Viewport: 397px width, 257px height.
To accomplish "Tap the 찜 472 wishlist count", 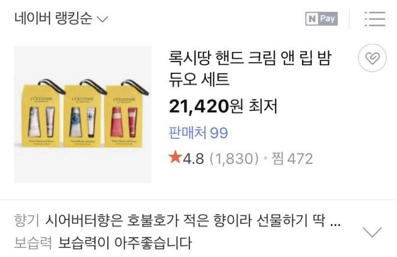I will [x=292, y=158].
